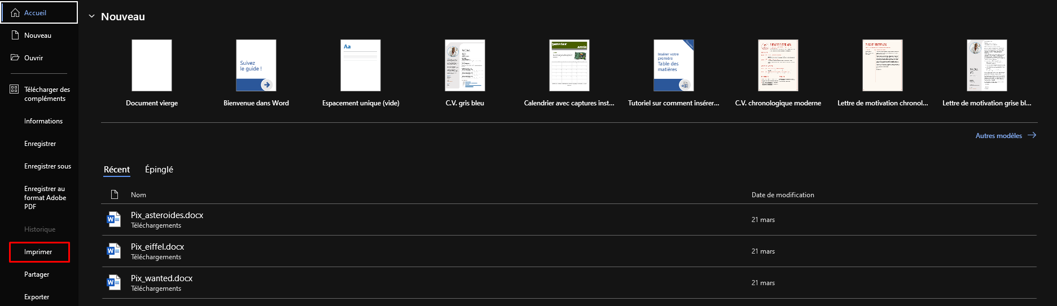The width and height of the screenshot is (1057, 306).
Task: Open Bienvenue dans Word template
Action: point(256,73)
